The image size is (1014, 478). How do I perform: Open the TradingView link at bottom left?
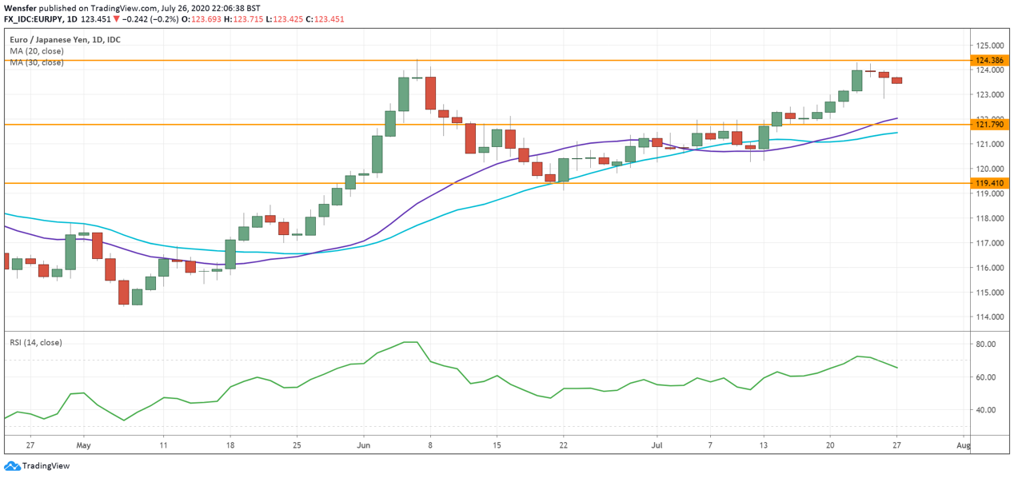point(46,466)
